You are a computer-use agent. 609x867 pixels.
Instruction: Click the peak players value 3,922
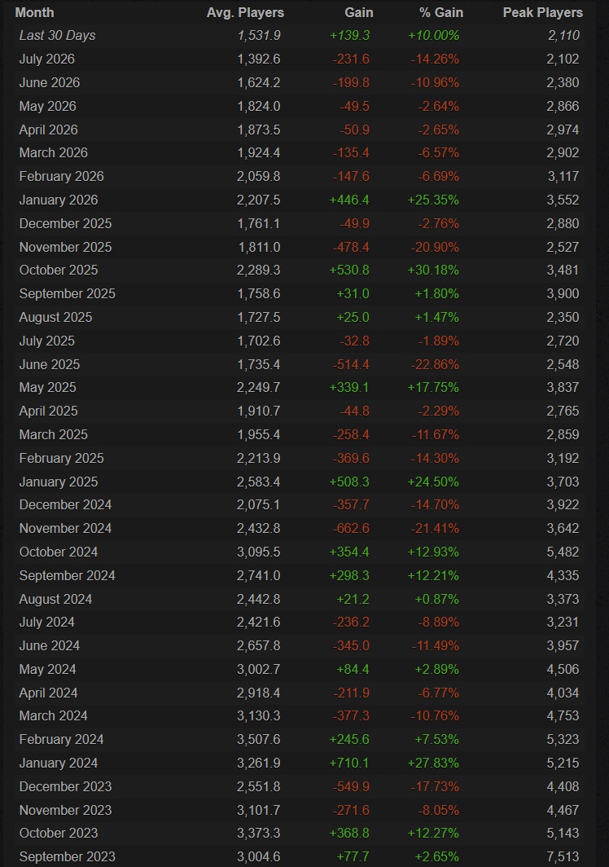[x=563, y=505]
